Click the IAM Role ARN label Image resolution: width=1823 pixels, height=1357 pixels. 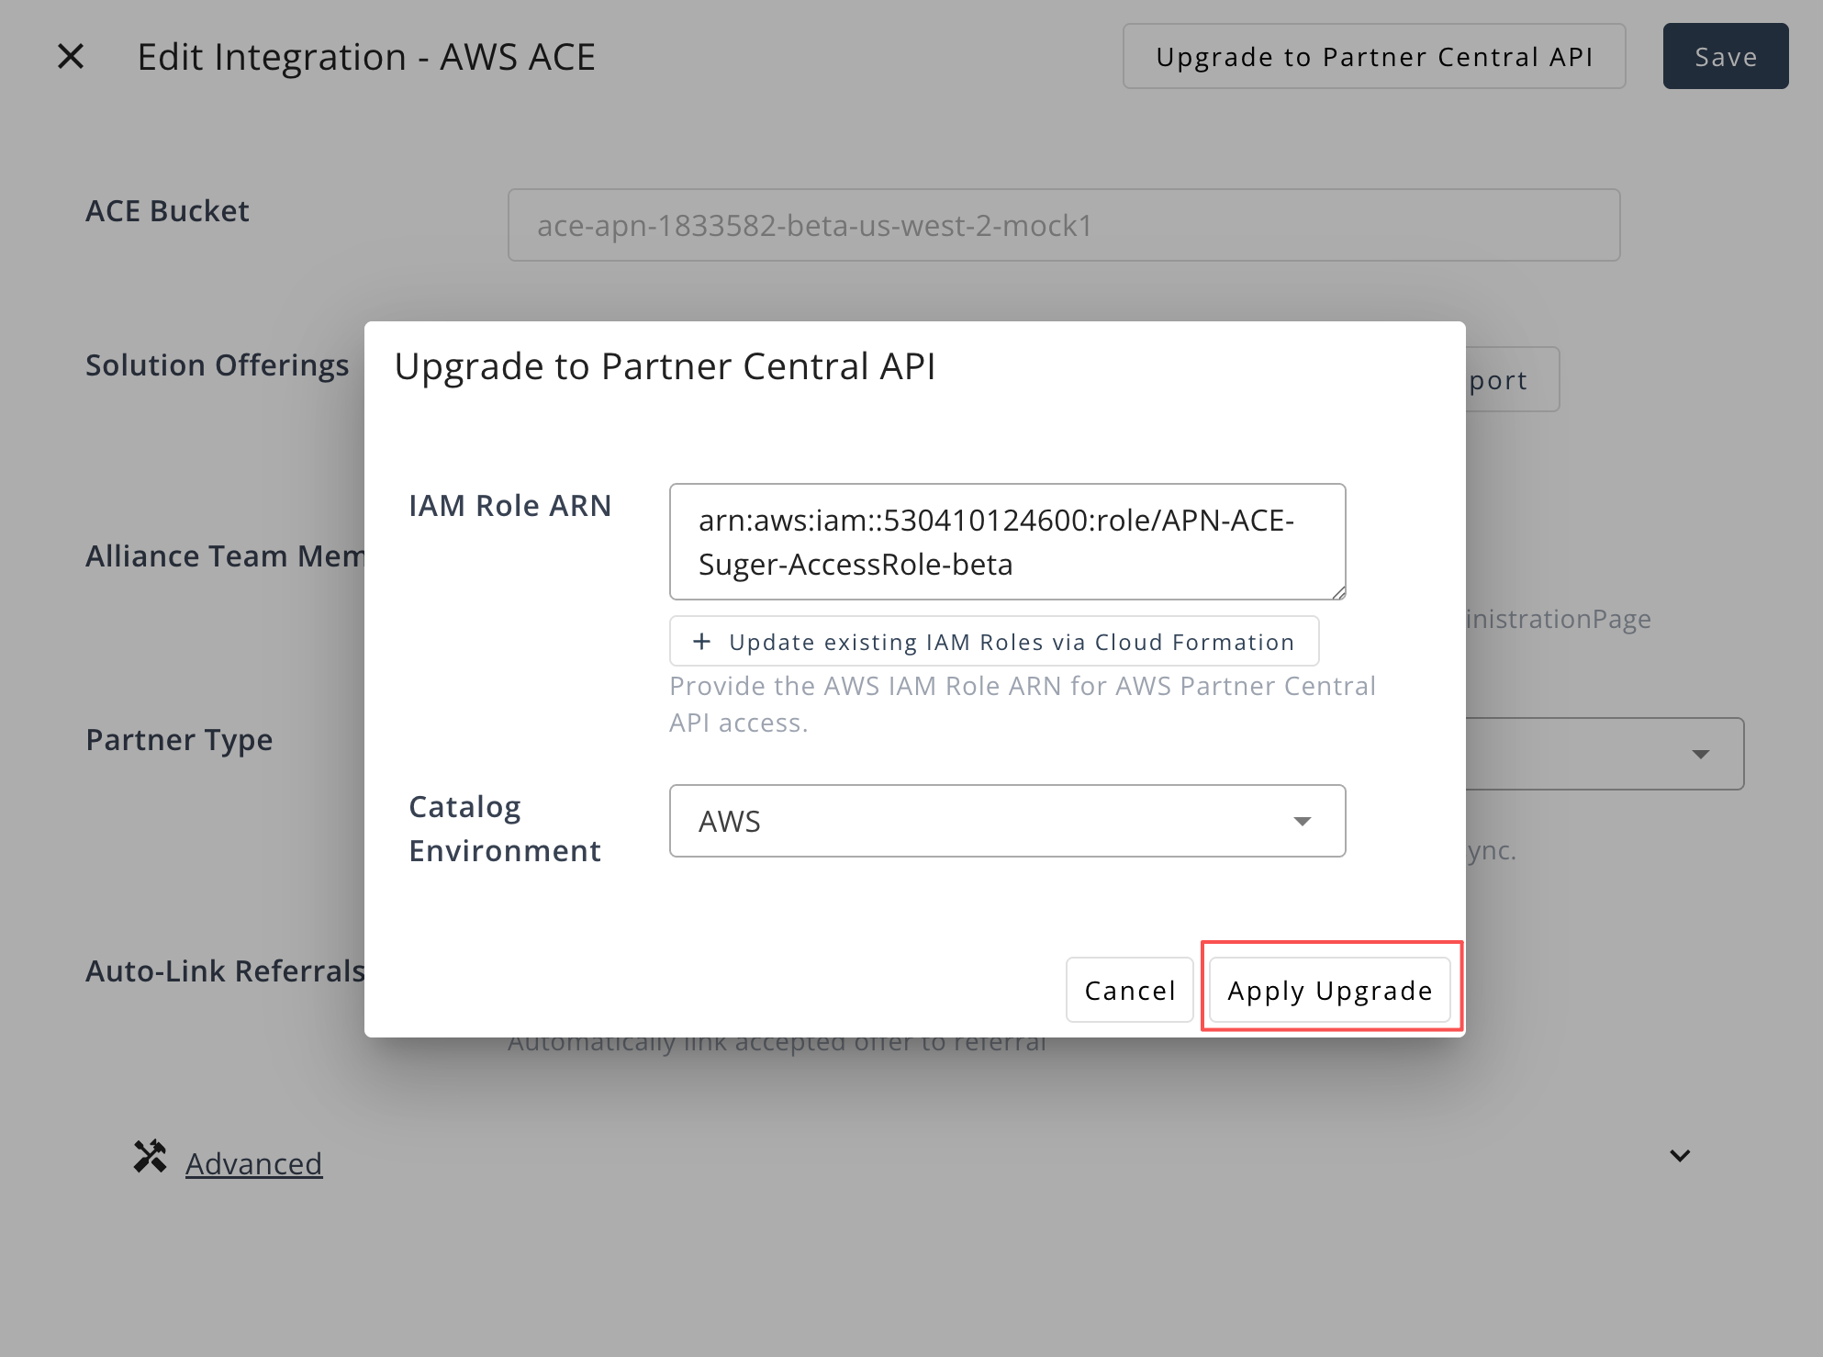(509, 505)
